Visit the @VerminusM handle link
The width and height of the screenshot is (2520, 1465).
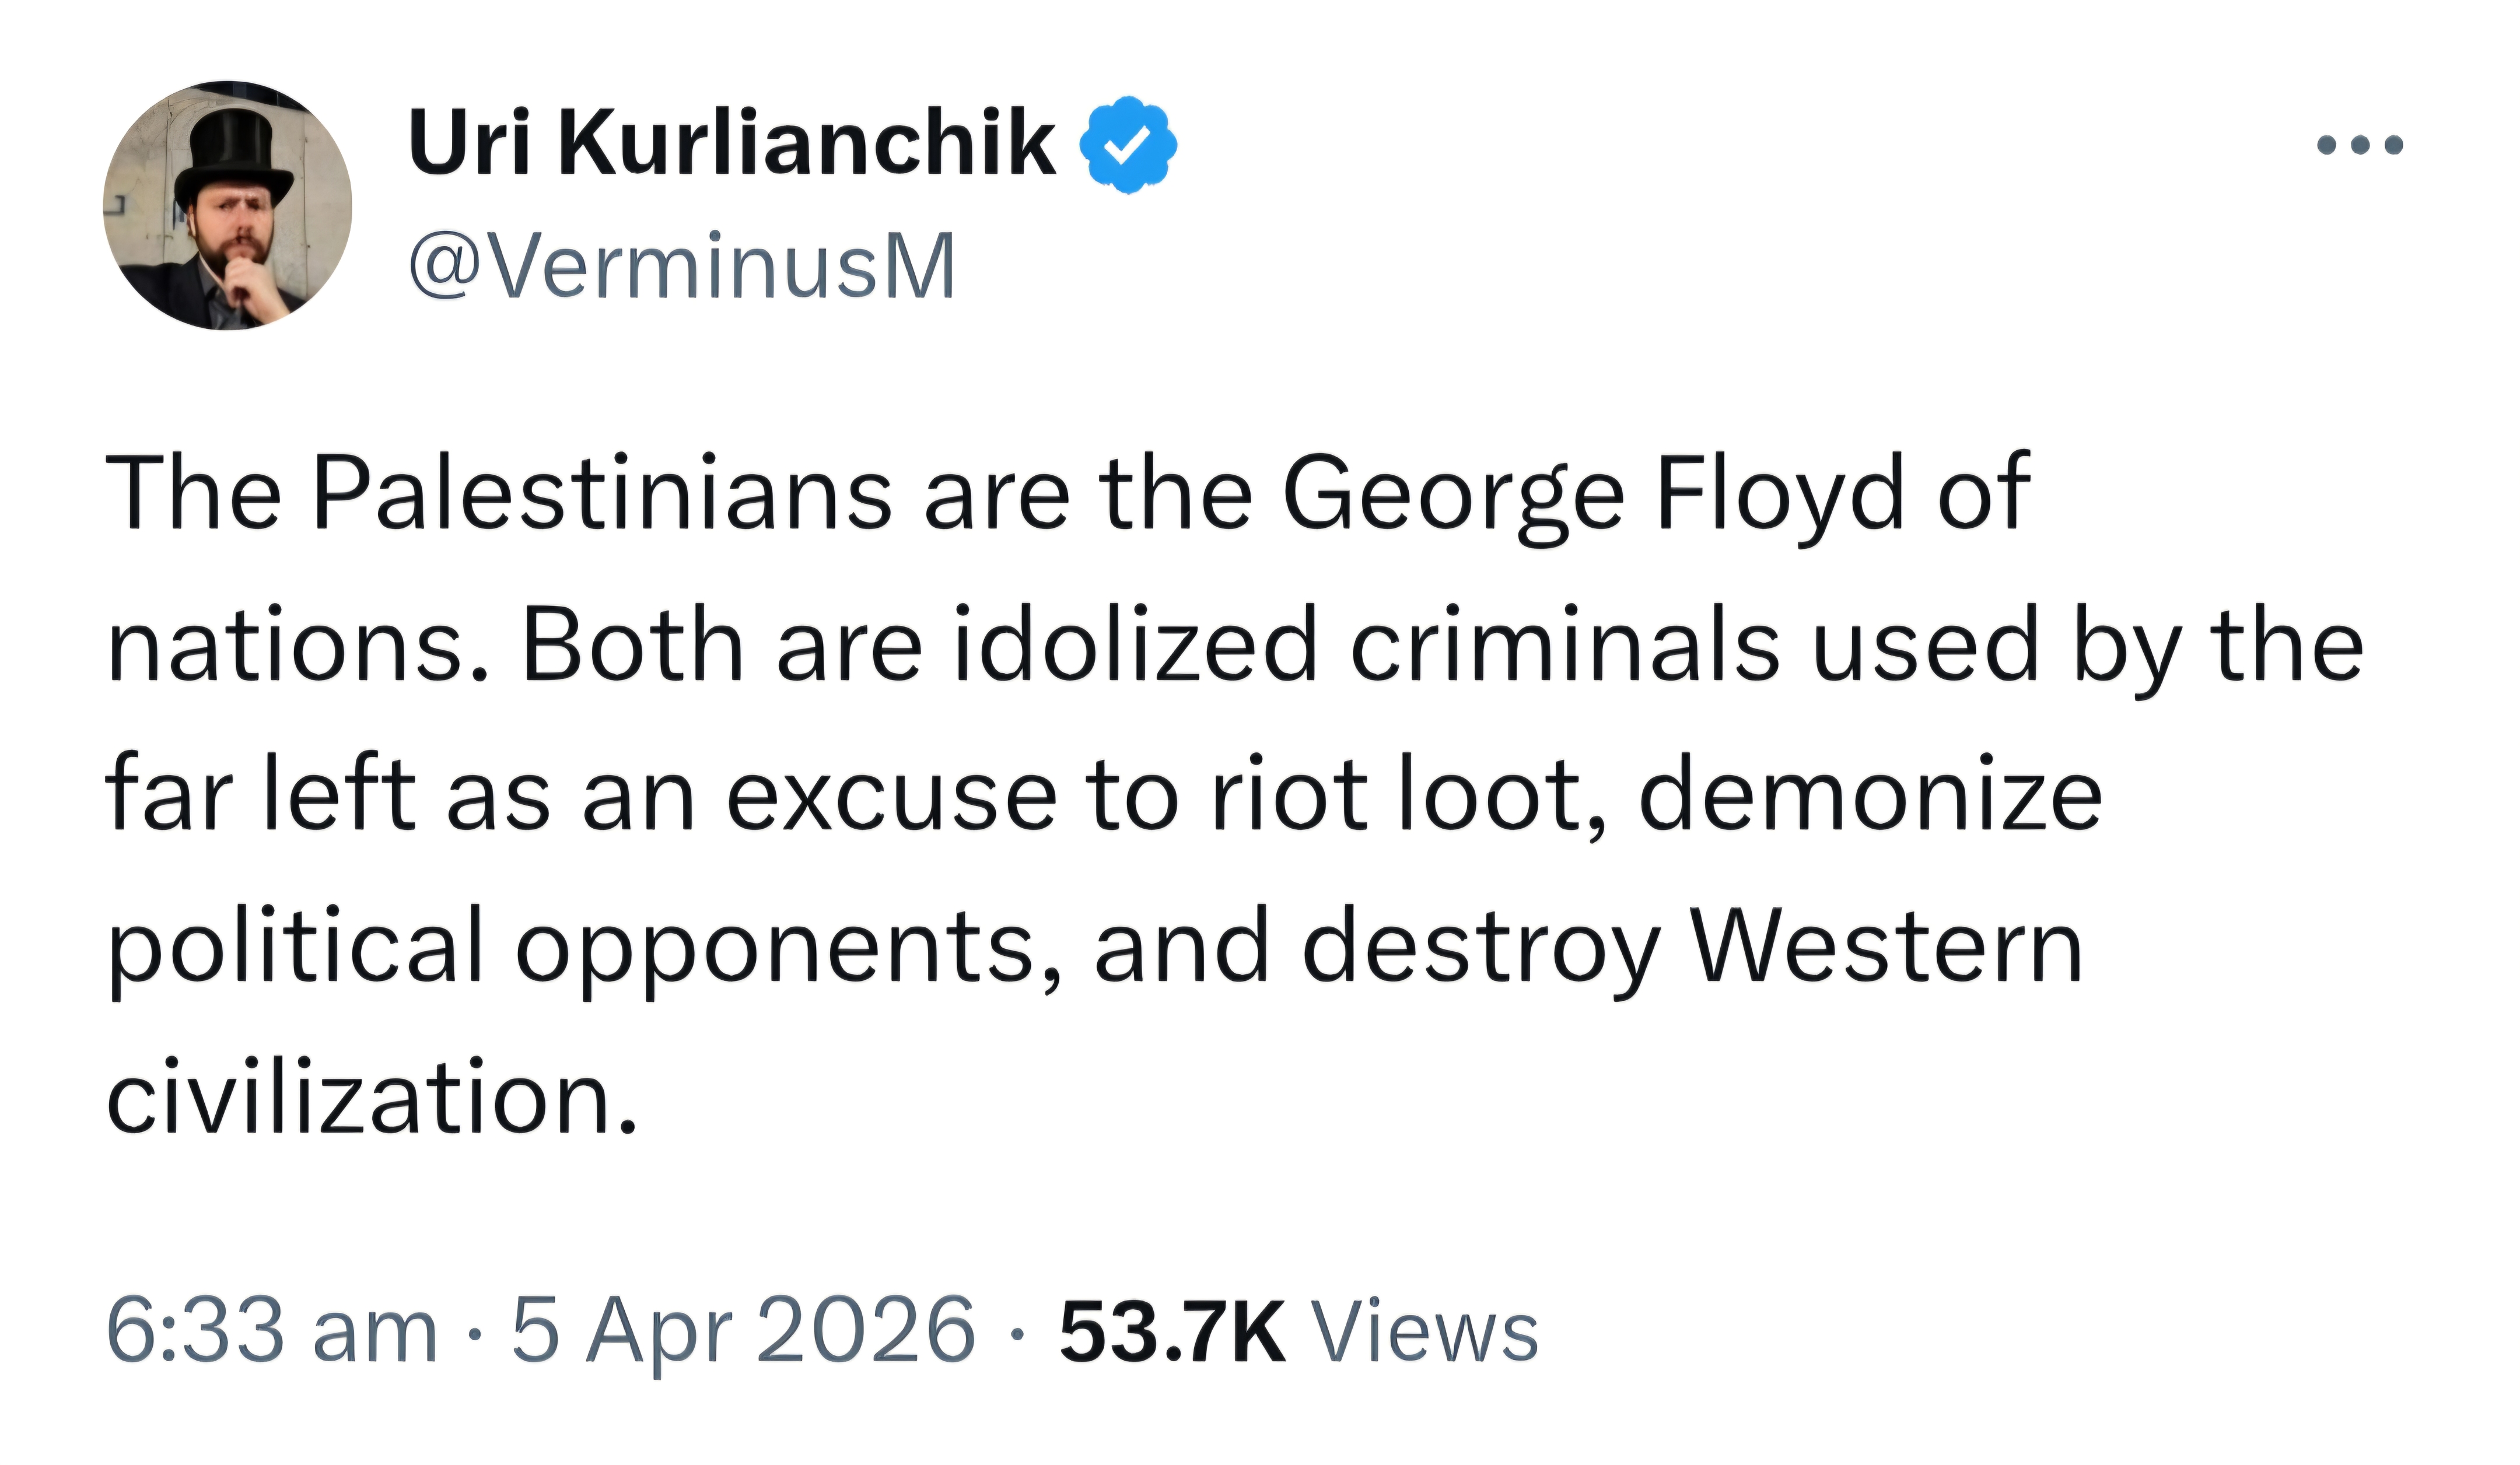tap(682, 266)
